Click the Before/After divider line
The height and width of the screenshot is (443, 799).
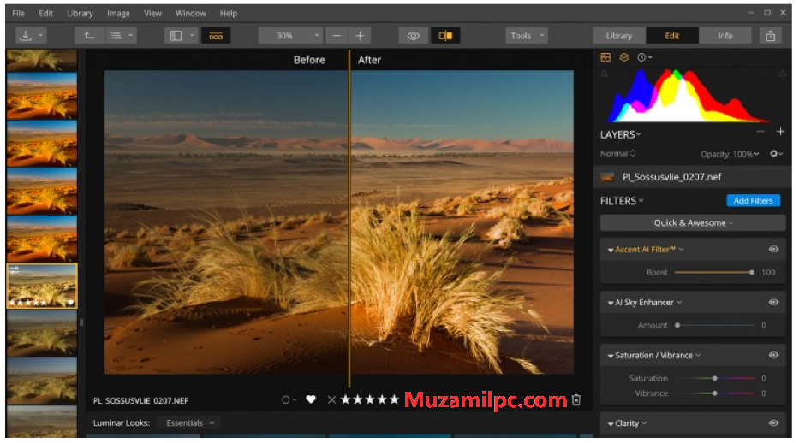pyautogui.click(x=349, y=219)
